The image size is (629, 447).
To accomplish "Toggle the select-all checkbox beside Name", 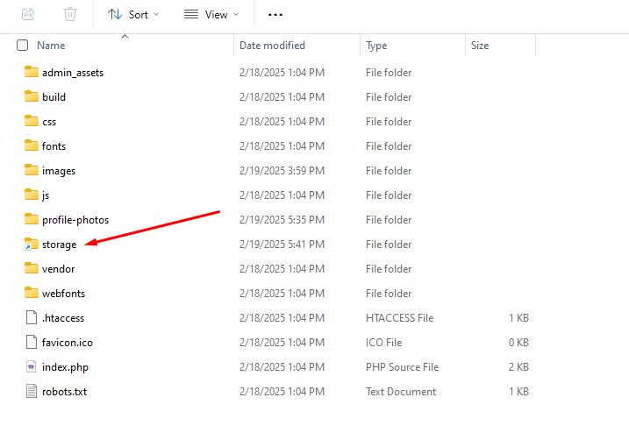I will pos(22,46).
